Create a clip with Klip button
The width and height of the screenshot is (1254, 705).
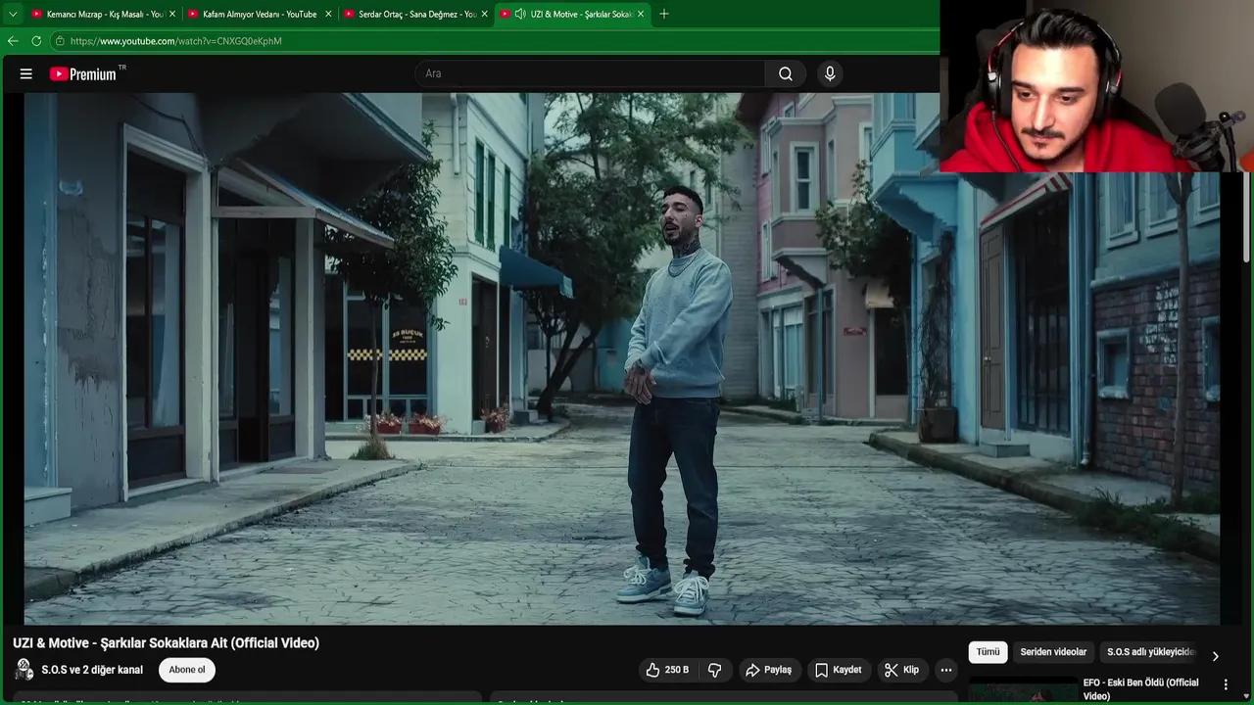902,670
